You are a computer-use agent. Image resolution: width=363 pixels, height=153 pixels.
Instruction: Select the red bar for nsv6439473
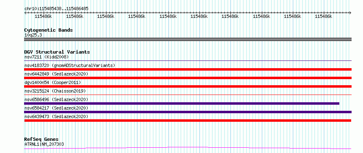click(188, 121)
